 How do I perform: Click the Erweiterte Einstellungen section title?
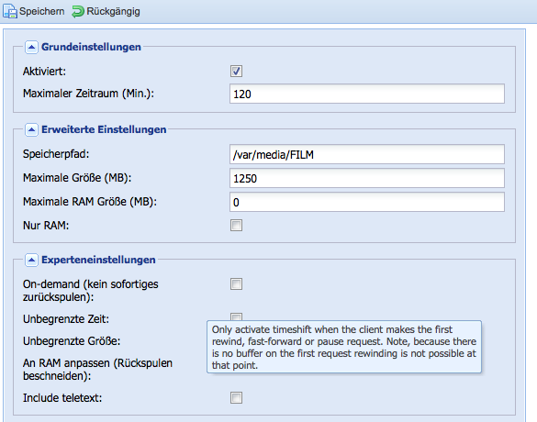(x=104, y=129)
